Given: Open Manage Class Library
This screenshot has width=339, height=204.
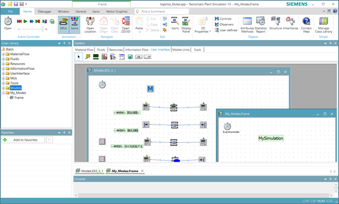Looking at the screenshot, I should pos(323,25).
